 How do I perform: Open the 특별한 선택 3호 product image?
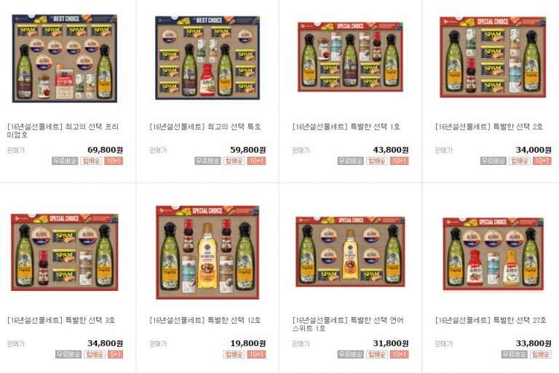(x=65, y=252)
